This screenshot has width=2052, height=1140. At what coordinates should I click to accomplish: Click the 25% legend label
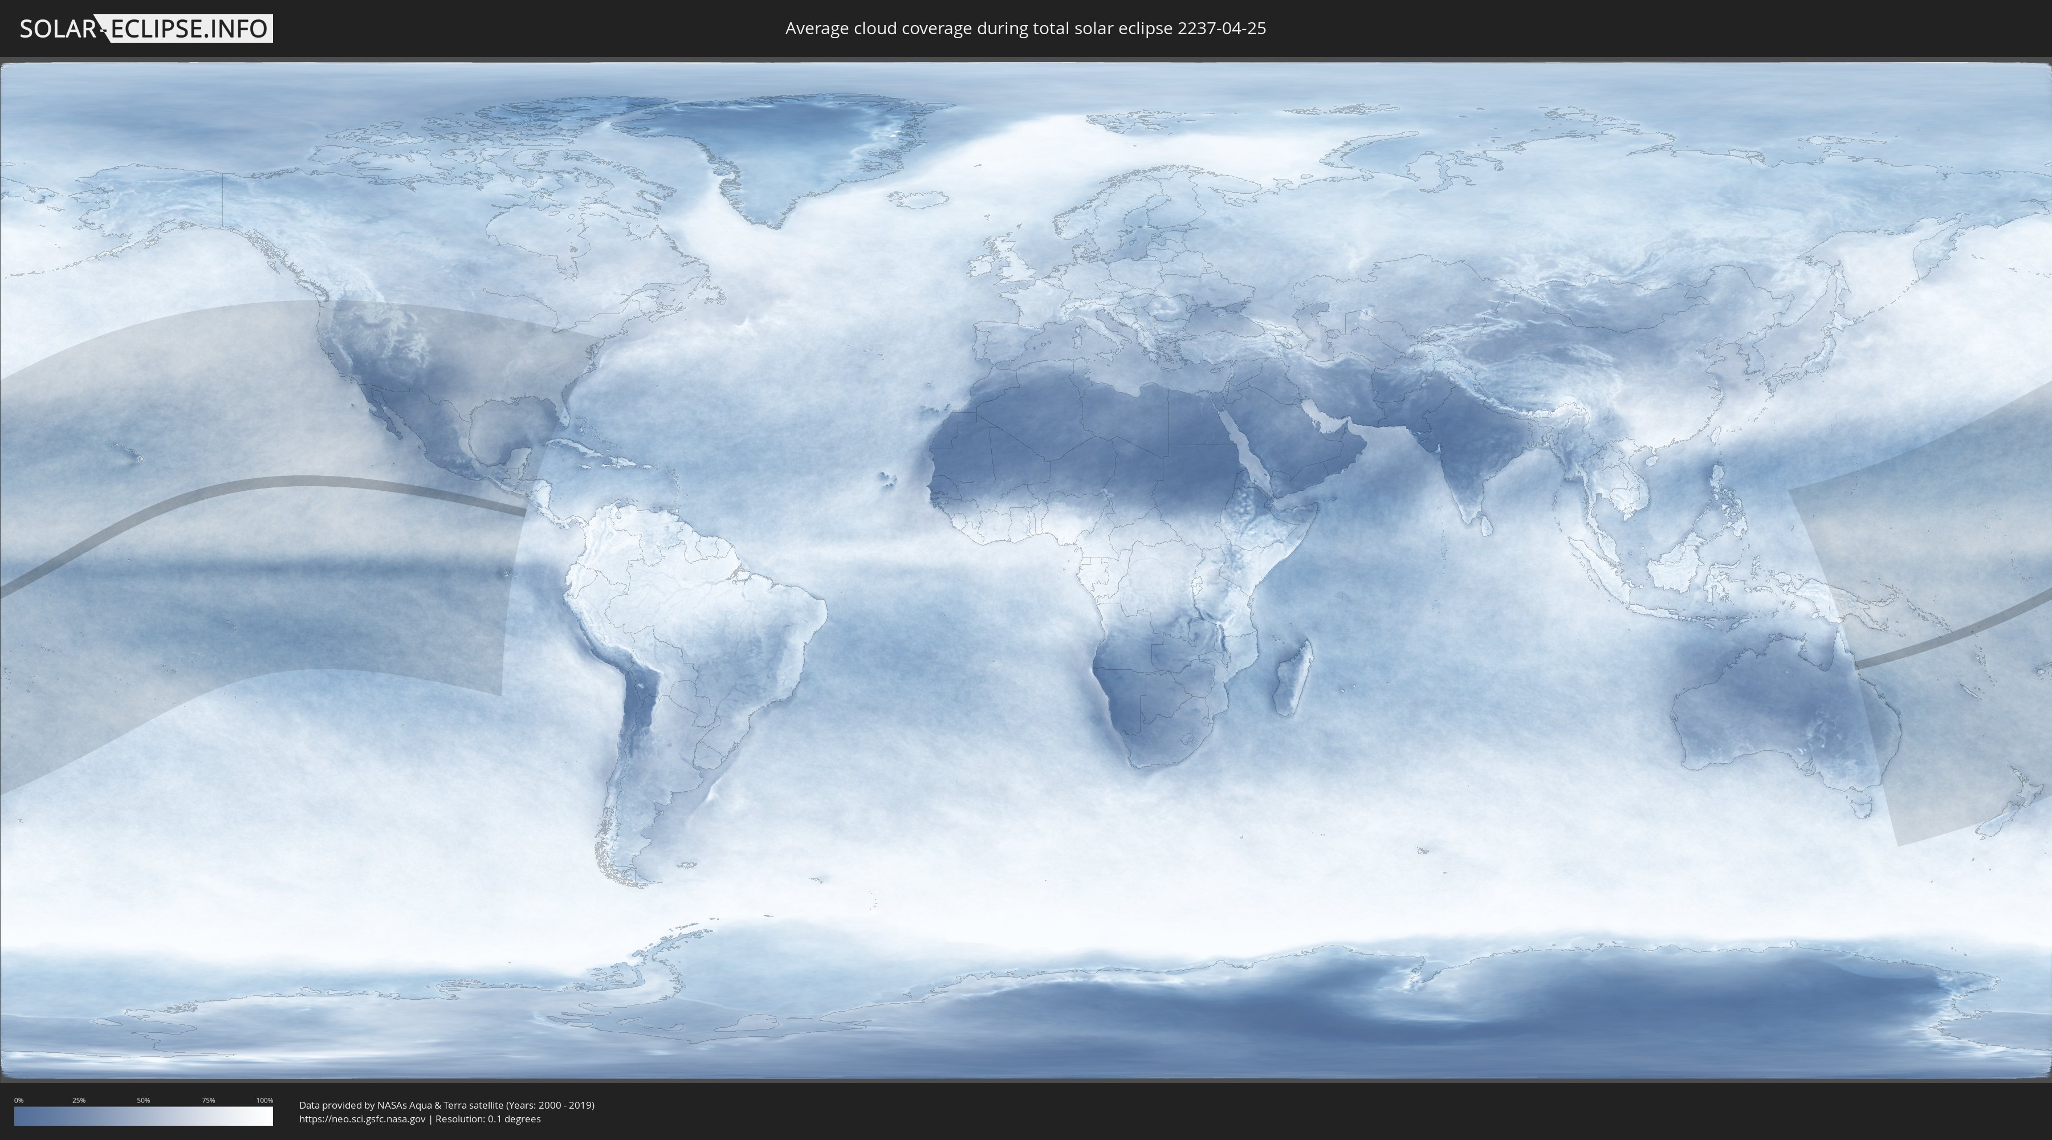(79, 1100)
